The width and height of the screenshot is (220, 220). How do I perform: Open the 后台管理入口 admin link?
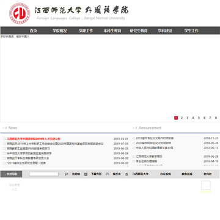(14, 187)
